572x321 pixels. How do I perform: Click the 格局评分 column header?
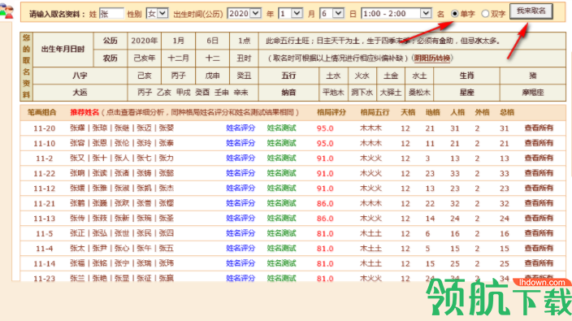(x=331, y=112)
